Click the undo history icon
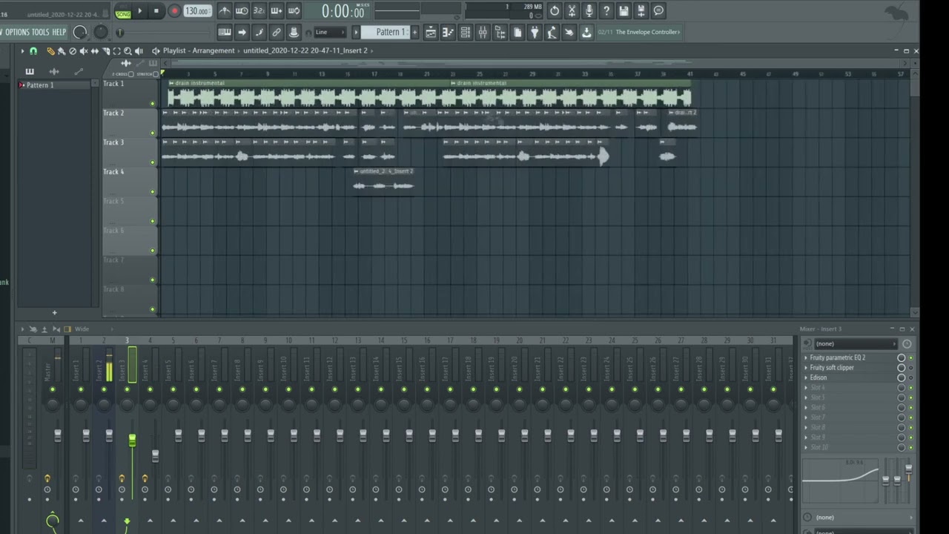This screenshot has width=949, height=534. coord(555,11)
